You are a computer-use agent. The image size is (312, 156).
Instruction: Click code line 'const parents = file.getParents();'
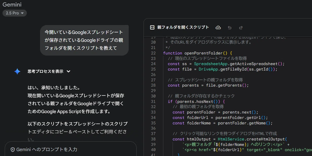(208, 85)
